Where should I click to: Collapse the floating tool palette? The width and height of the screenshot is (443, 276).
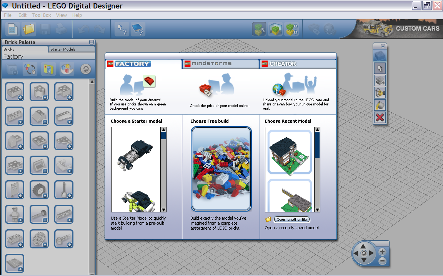[383, 46]
